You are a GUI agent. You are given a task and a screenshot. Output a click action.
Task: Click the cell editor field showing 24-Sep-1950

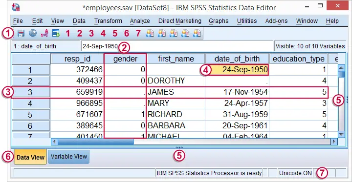click(x=177, y=46)
